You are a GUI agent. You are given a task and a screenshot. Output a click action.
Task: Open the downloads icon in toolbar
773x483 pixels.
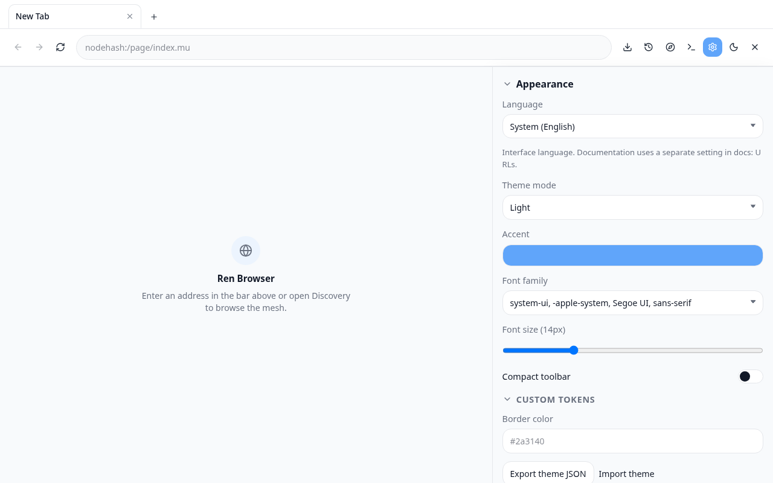(627, 47)
